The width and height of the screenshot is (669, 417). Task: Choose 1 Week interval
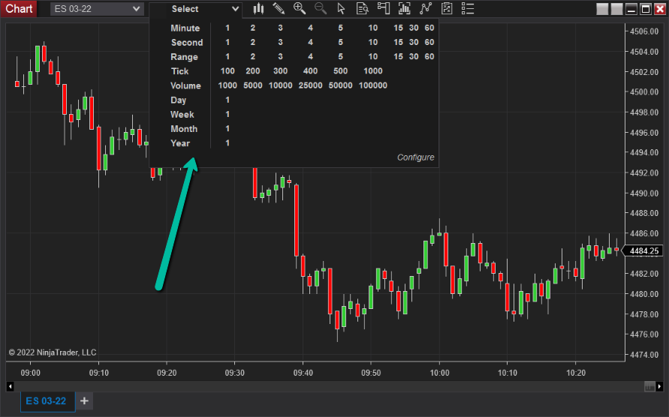[x=228, y=114]
